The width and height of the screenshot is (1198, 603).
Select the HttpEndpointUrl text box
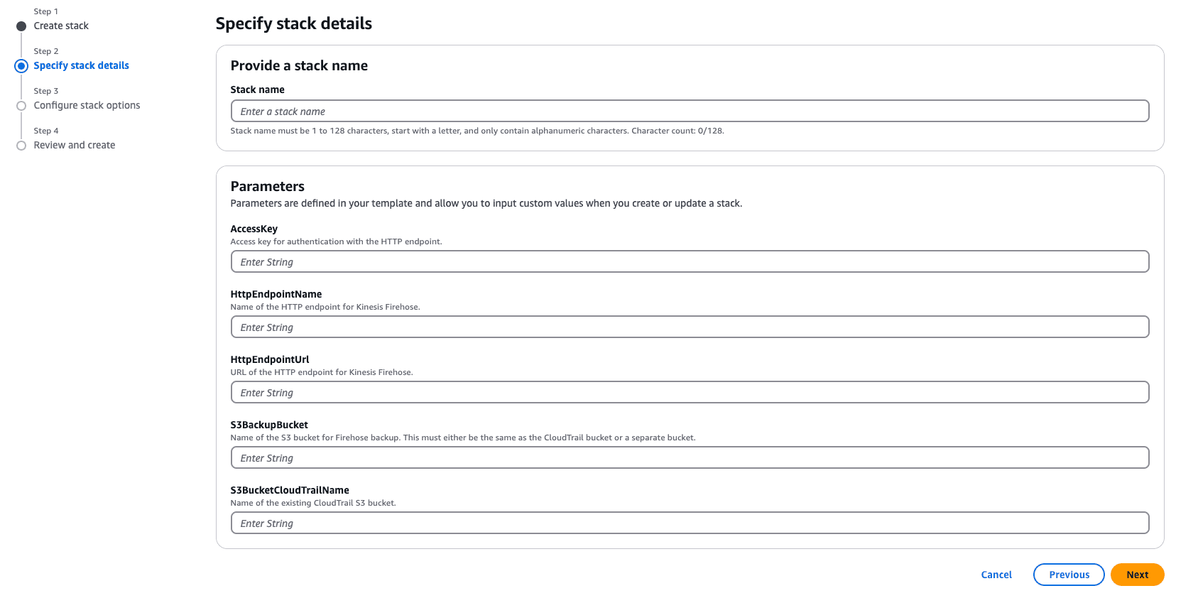[690, 392]
